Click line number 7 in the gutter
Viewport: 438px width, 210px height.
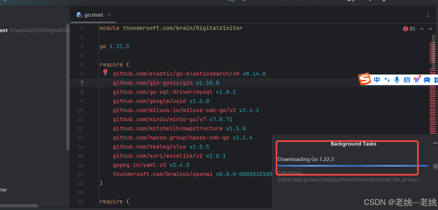click(x=82, y=83)
